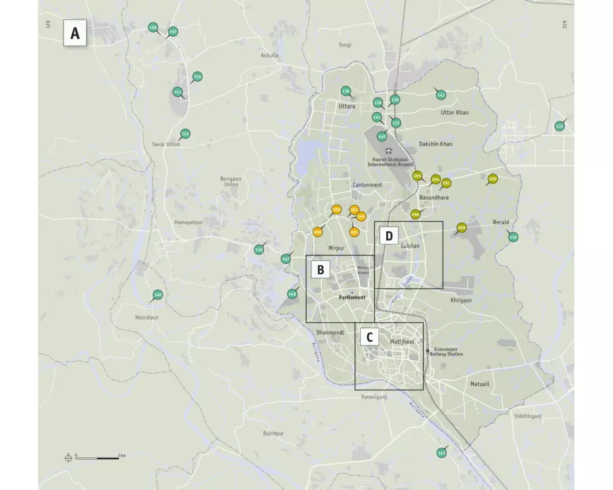Click orange marker 088 near Mirpur

click(x=318, y=232)
